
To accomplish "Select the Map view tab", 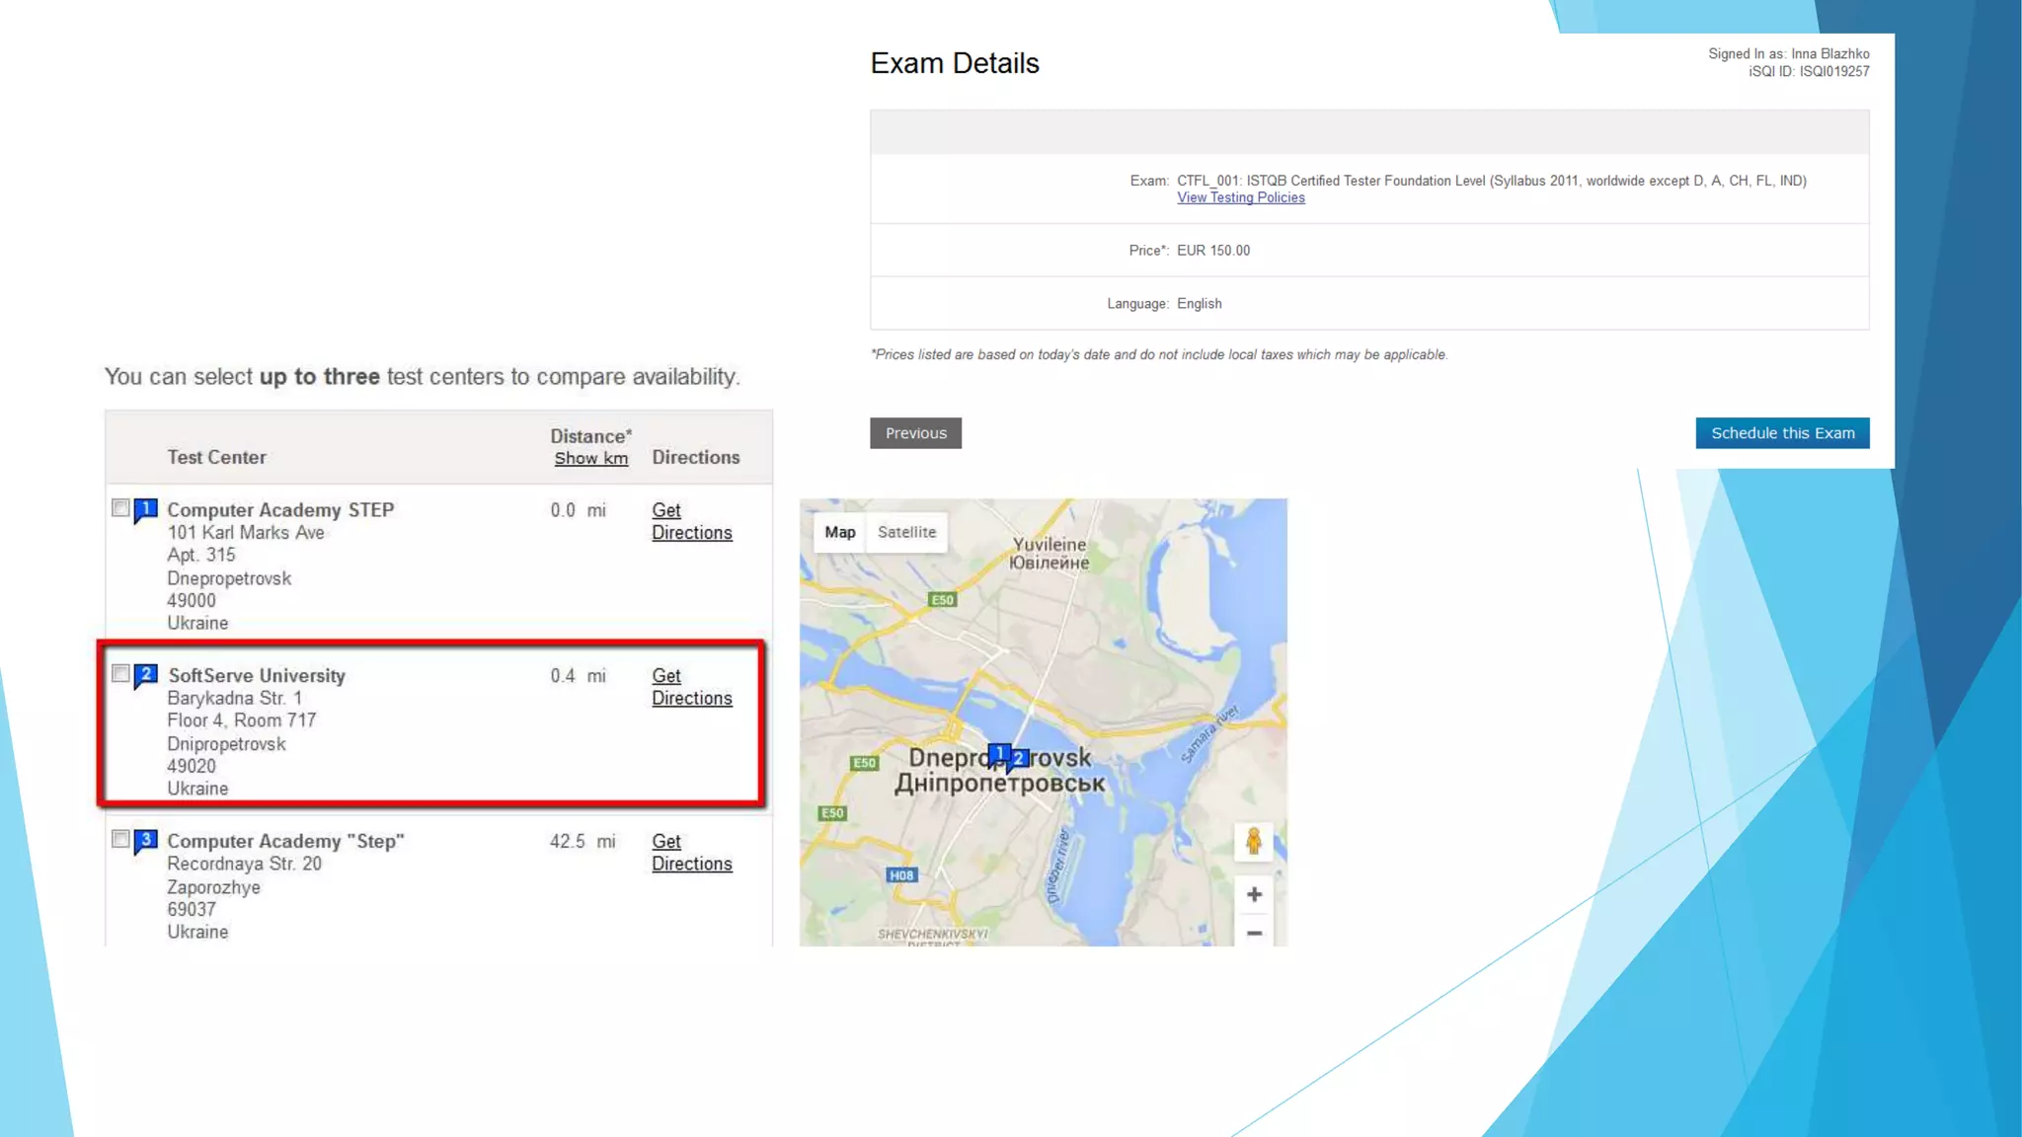I will (x=840, y=532).
